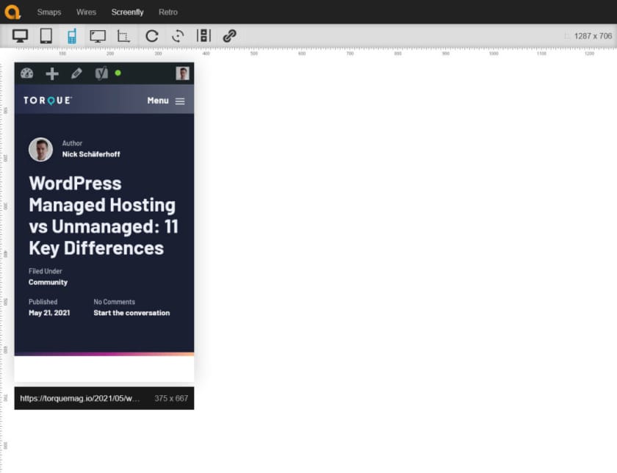617x473 pixels.
Task: Click the Filed Under label
Action: (x=46, y=271)
